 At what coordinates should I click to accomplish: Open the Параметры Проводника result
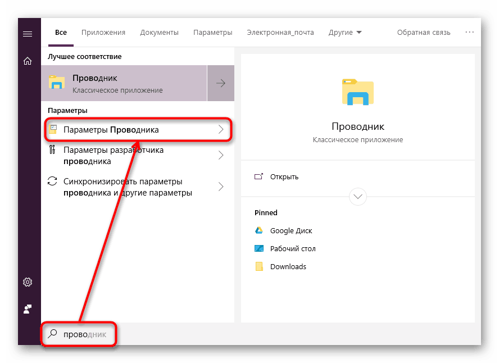click(x=138, y=129)
